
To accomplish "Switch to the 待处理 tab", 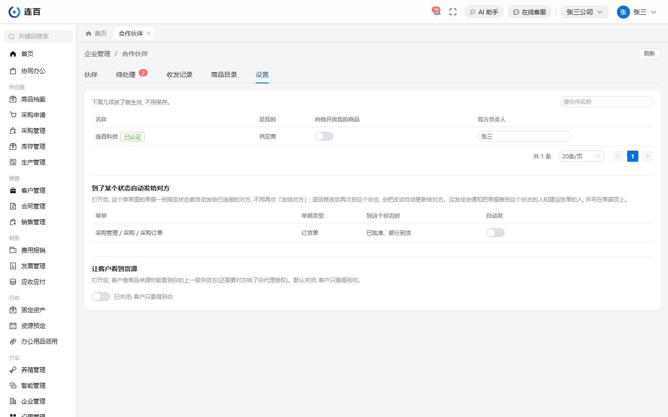I will [126, 75].
